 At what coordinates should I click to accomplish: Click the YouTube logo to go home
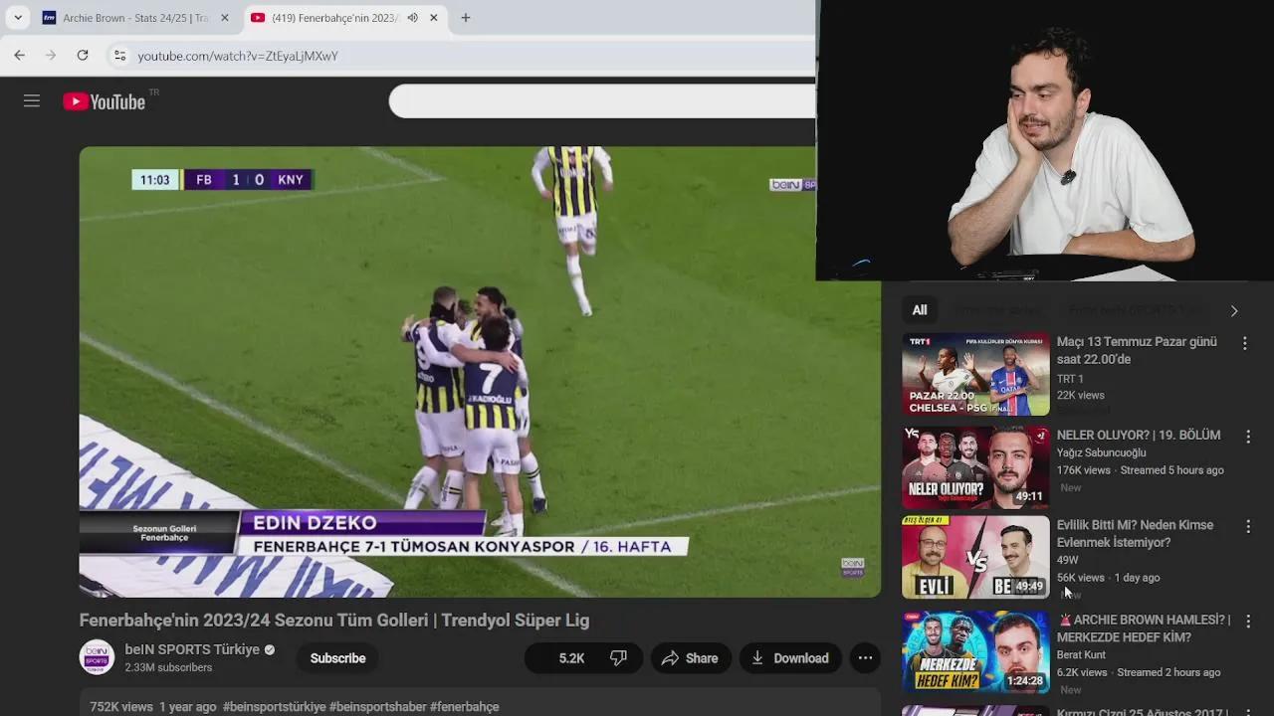[105, 101]
